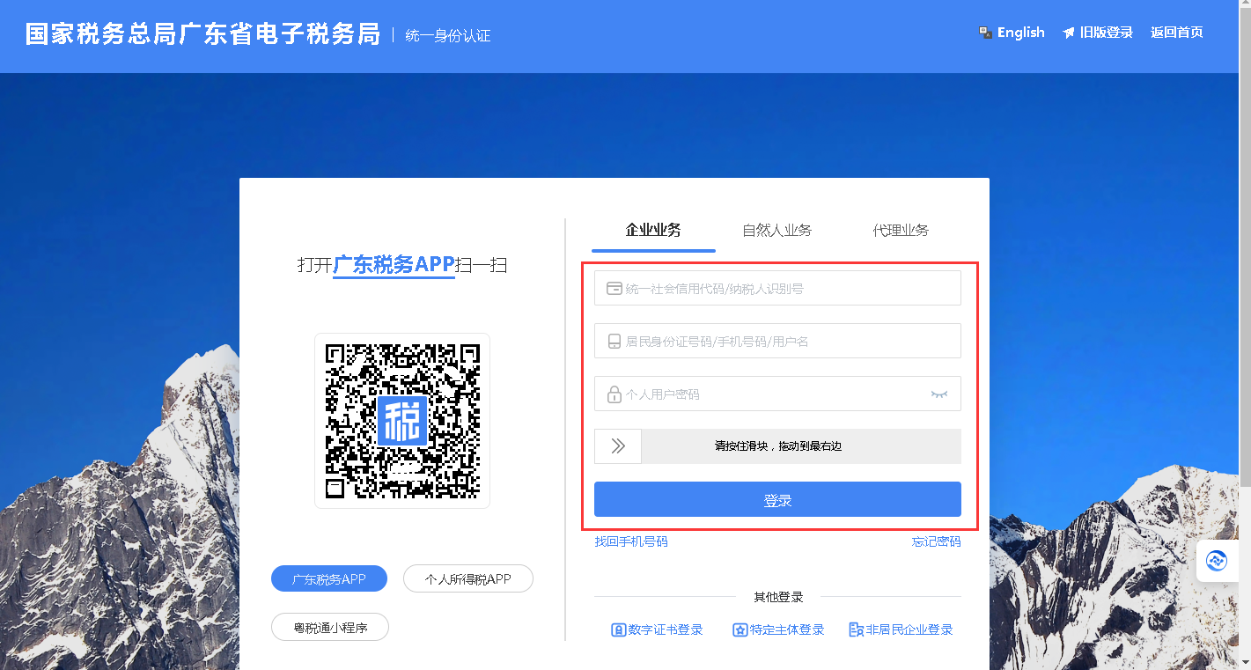The image size is (1251, 670).
Task: Switch to the 自然人业务 tab
Action: pyautogui.click(x=776, y=231)
